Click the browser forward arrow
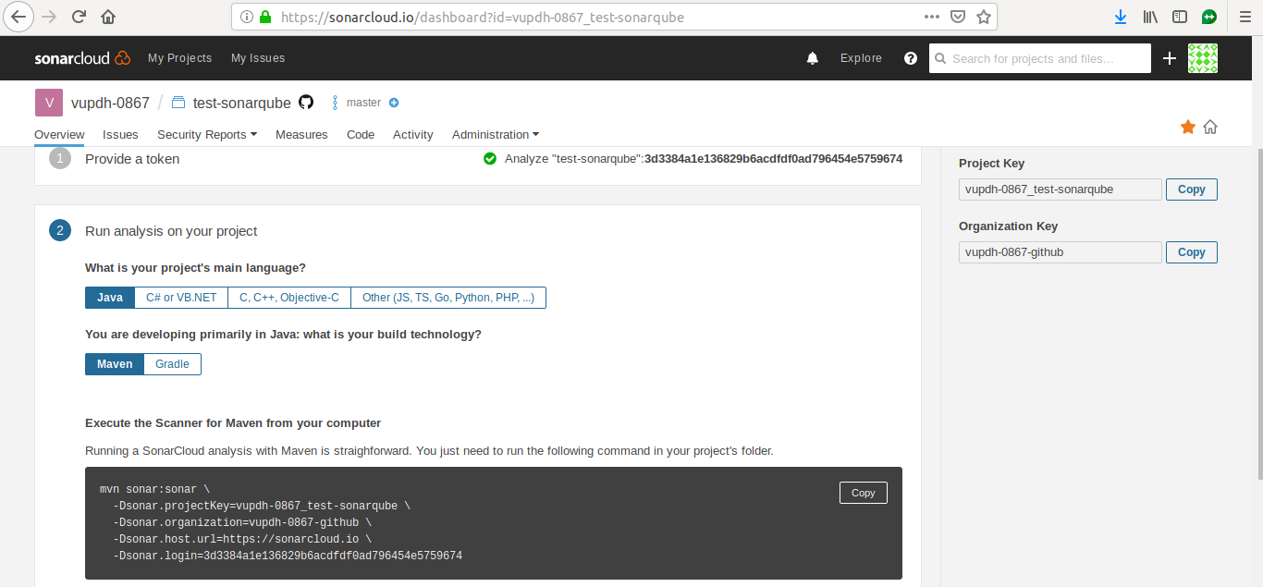1263x587 pixels. (x=49, y=17)
